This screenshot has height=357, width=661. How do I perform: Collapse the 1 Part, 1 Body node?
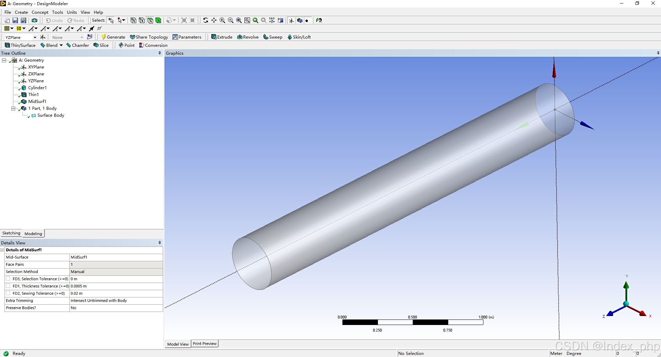click(13, 108)
